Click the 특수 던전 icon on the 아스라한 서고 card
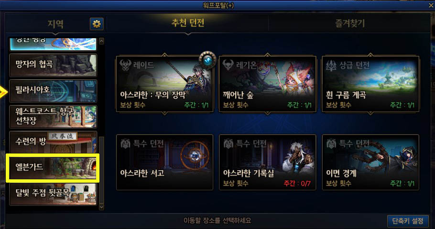The image size is (435, 229). pyautogui.click(x=125, y=143)
